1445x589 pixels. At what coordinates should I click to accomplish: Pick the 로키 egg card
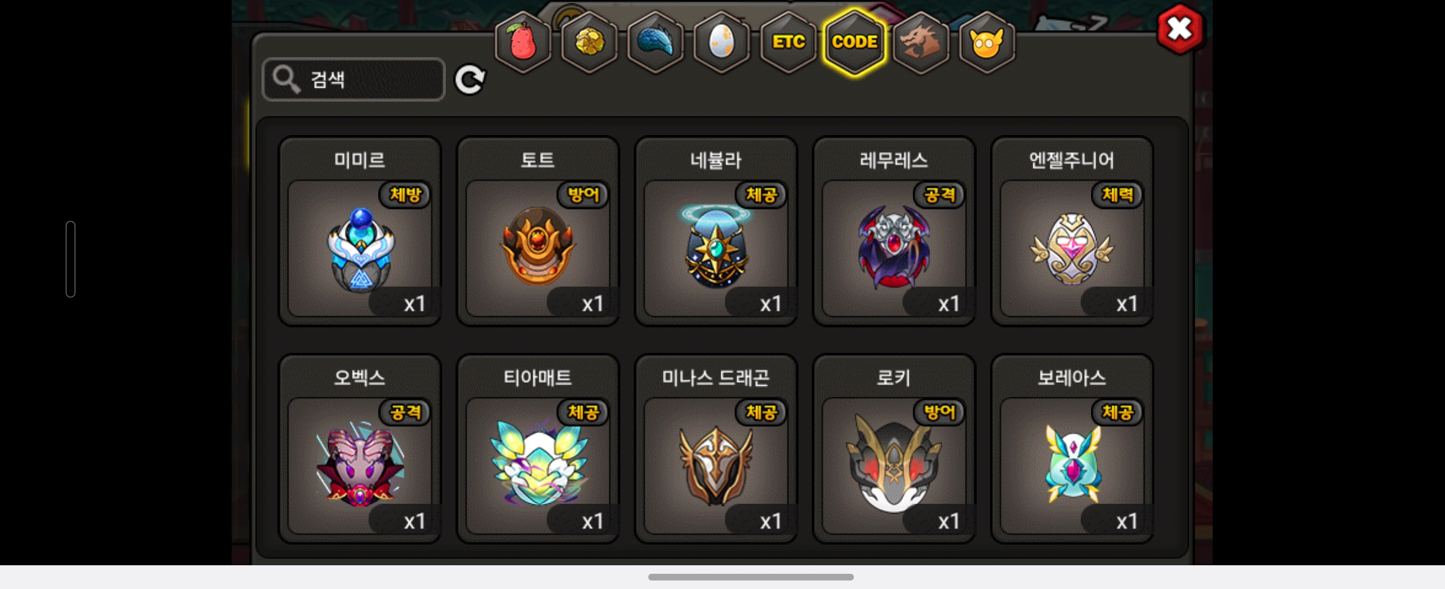(x=894, y=449)
